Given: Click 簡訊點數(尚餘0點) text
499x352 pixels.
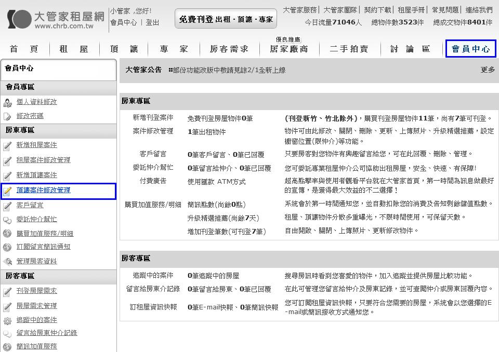Looking at the screenshot, I should click(216, 205).
